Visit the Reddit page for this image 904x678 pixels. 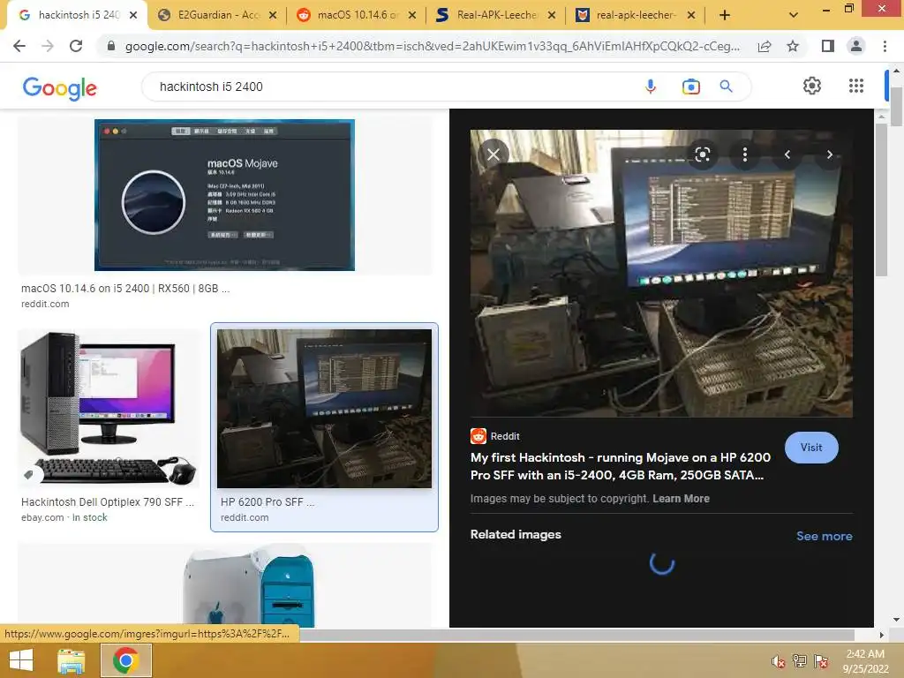click(811, 448)
